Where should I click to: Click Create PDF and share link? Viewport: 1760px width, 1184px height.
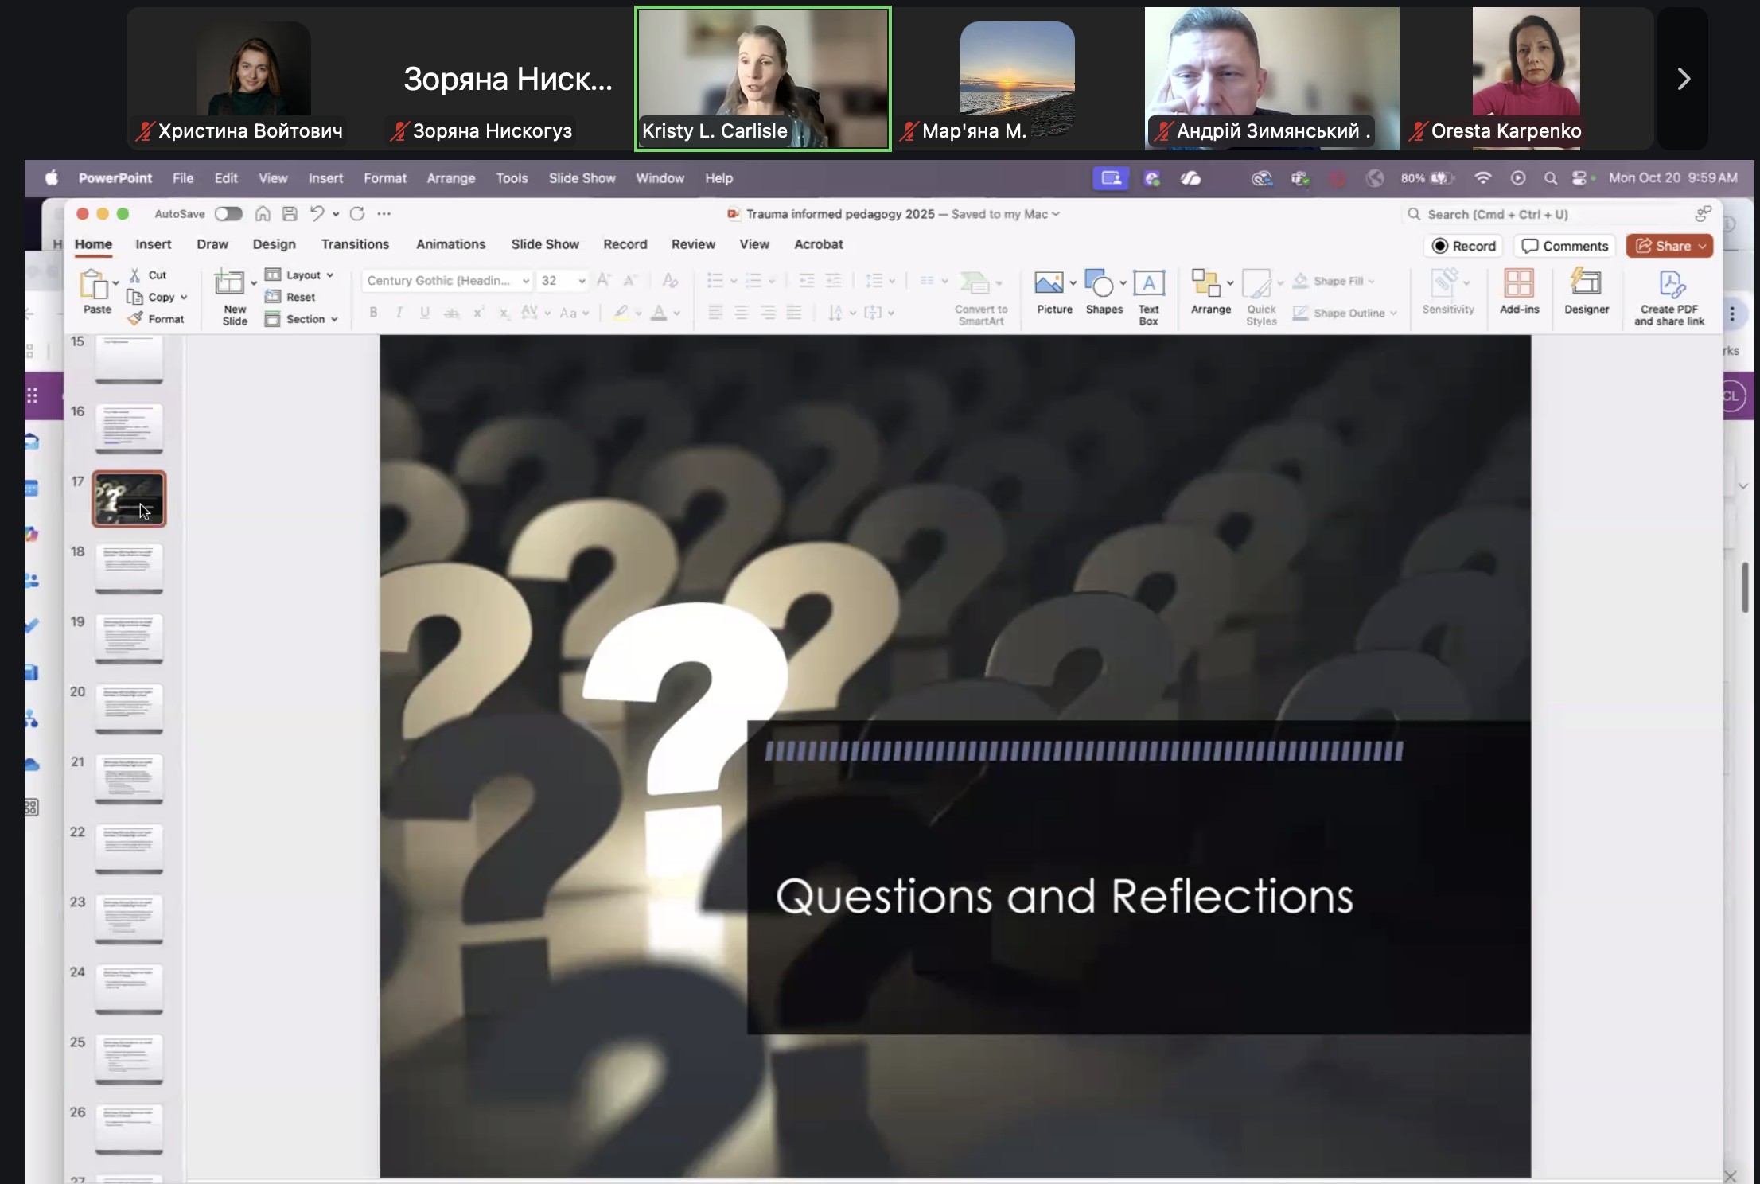point(1669,285)
